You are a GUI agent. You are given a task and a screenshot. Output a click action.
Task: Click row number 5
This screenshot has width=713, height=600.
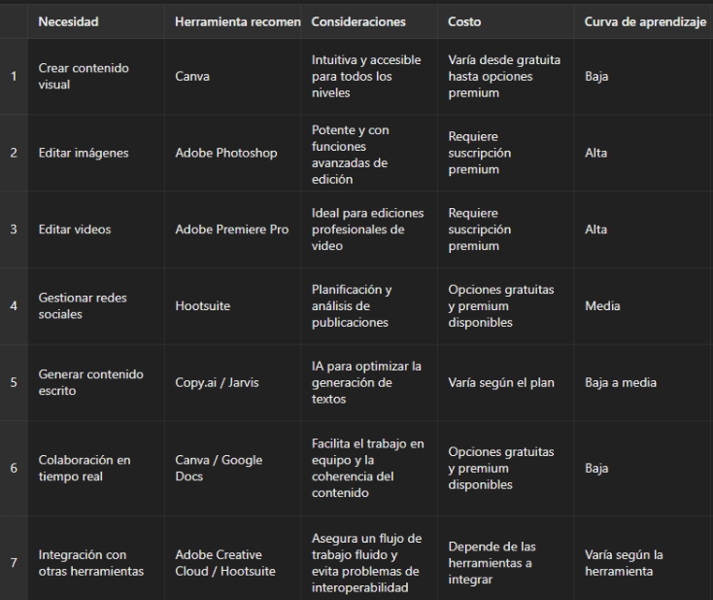point(14,382)
